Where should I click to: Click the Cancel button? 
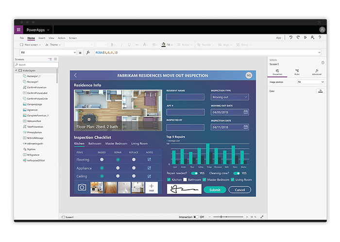click(239, 190)
